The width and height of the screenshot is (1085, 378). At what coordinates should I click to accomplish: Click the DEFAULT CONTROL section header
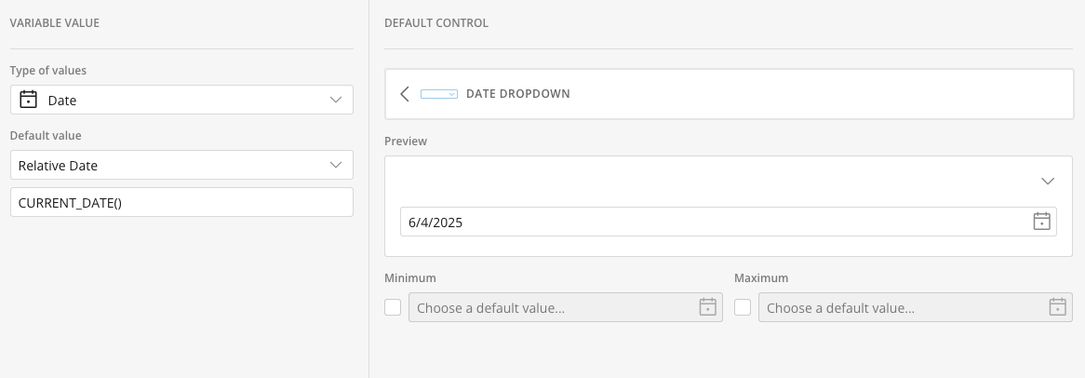[435, 23]
